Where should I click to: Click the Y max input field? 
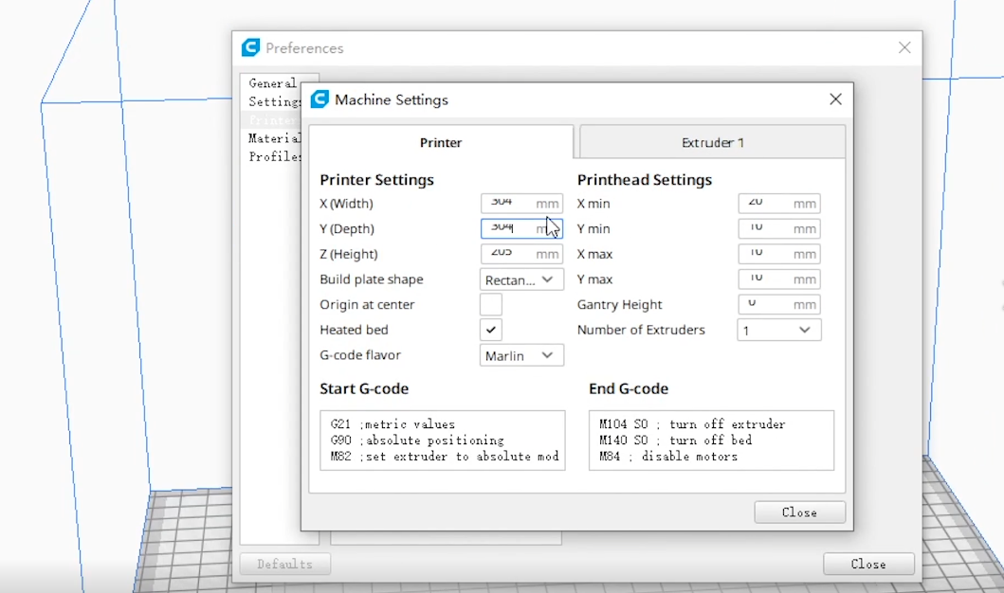[779, 279]
